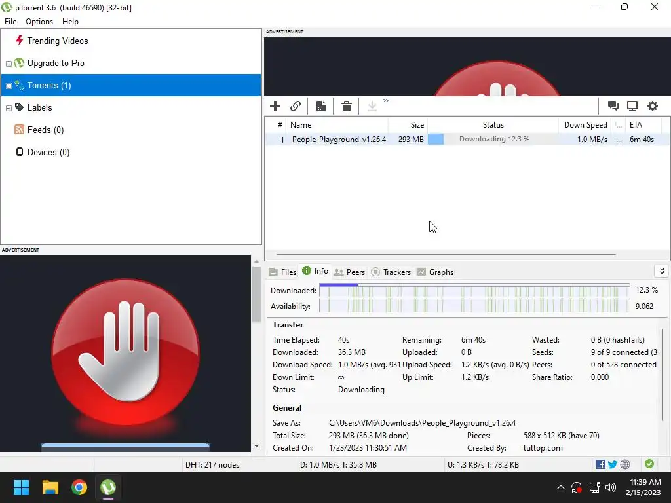This screenshot has height=503, width=671.
Task: Expand the Upgrade to Pro node
Action: pos(9,64)
